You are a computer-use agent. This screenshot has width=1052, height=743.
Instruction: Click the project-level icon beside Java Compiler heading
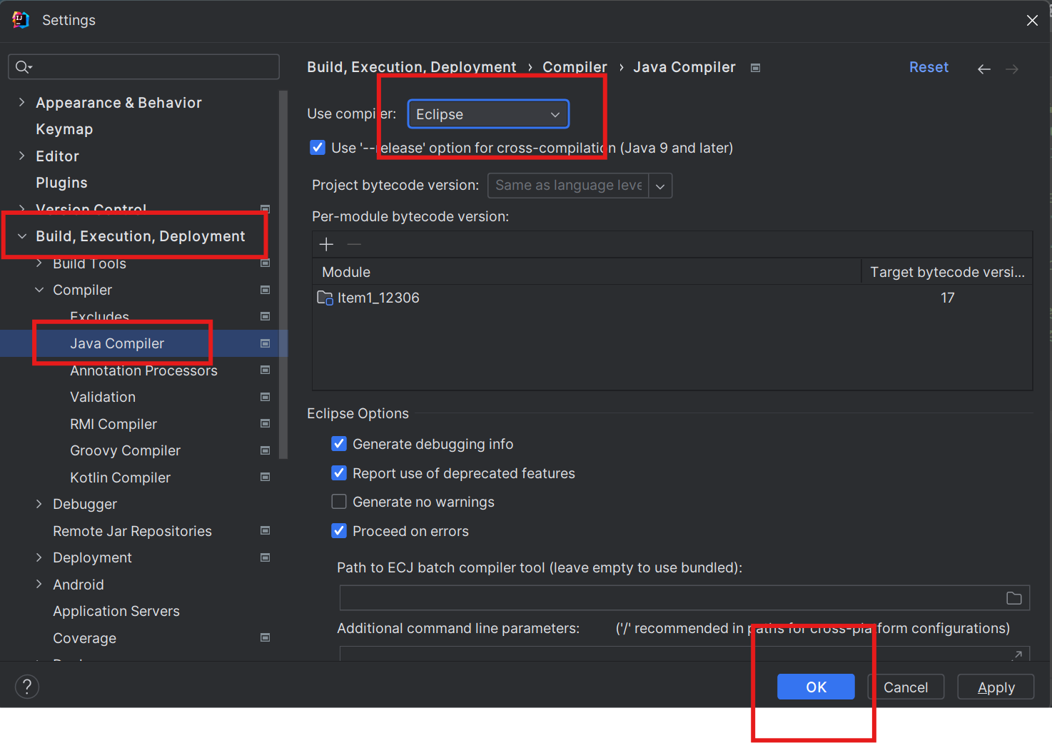(755, 68)
